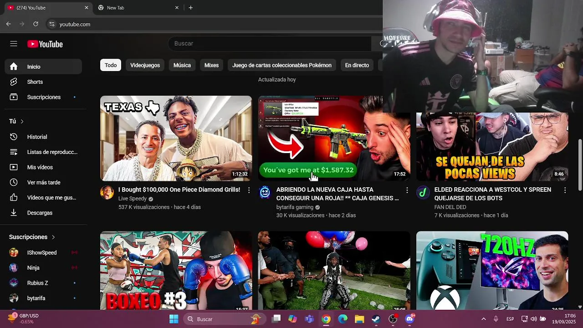583x328 pixels.
Task: Open more options for ELDED REACCIONA video
Action: coord(565,190)
